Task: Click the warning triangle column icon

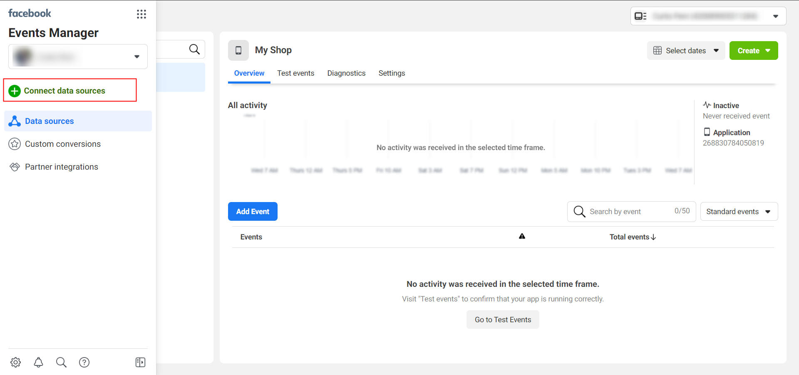Action: tap(522, 237)
